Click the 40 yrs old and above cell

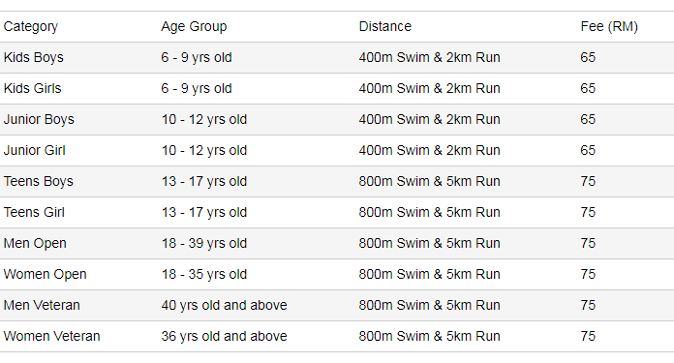click(x=224, y=305)
